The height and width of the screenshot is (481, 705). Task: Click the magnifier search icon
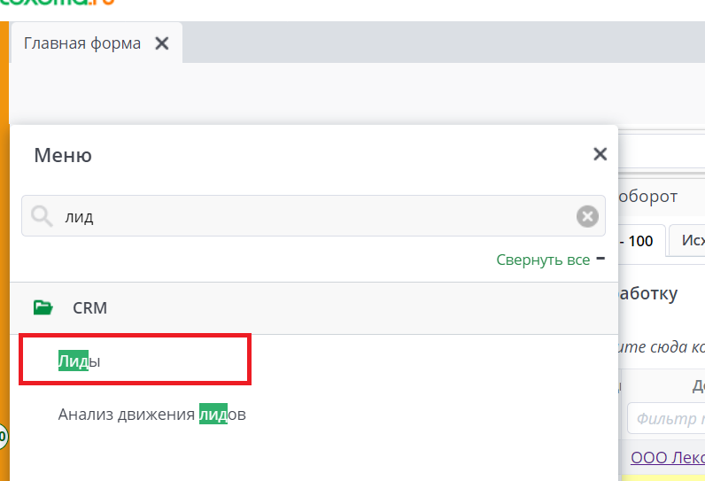42,216
